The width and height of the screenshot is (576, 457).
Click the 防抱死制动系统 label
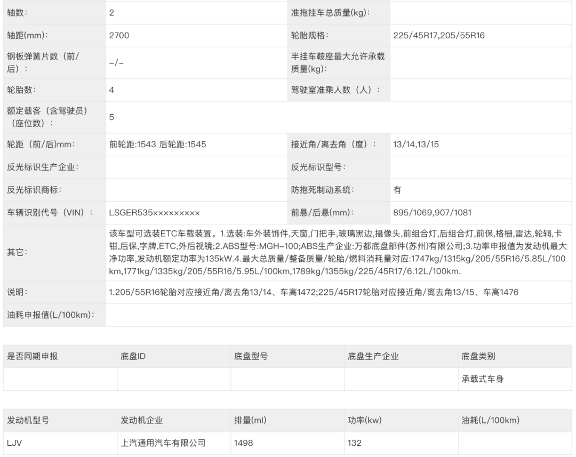click(x=323, y=190)
